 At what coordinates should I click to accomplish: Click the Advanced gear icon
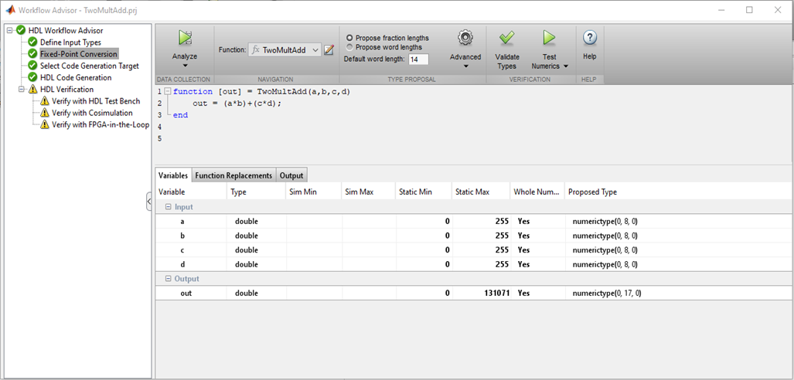click(x=465, y=38)
